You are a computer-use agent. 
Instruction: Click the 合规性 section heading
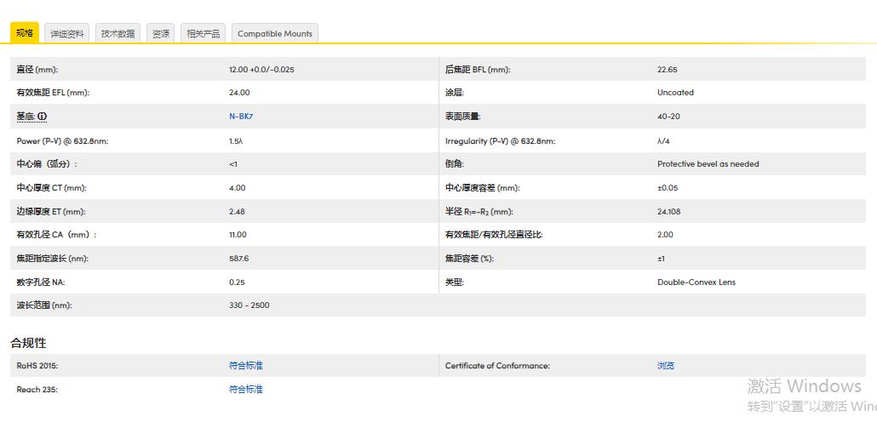point(29,343)
